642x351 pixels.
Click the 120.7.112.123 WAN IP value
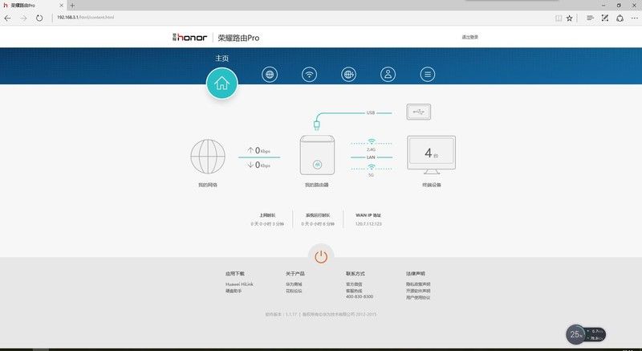368,224
